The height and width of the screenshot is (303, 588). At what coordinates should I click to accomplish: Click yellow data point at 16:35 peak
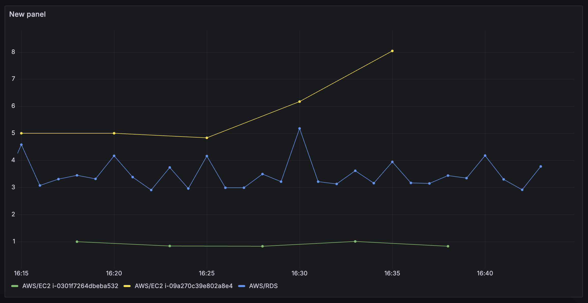point(392,51)
